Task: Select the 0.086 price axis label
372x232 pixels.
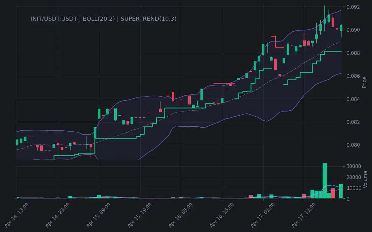Action: pos(353,76)
